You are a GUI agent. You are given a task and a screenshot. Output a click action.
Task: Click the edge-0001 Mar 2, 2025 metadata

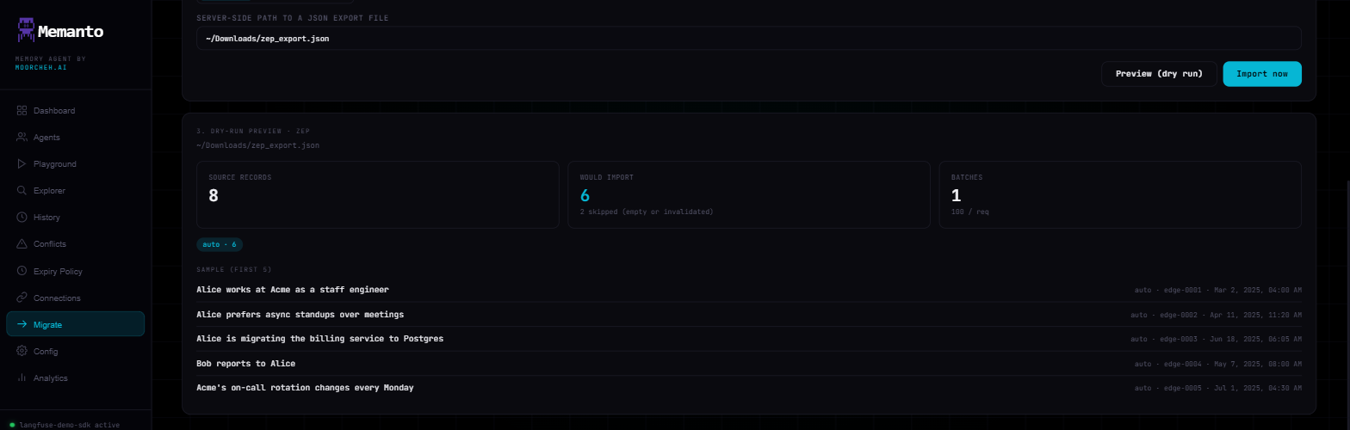coord(1218,291)
